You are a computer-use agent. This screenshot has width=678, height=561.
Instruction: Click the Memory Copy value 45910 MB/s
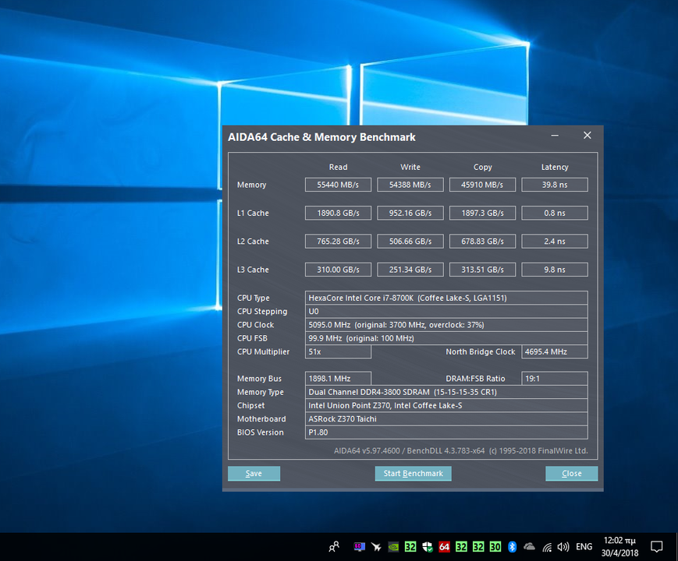click(482, 185)
